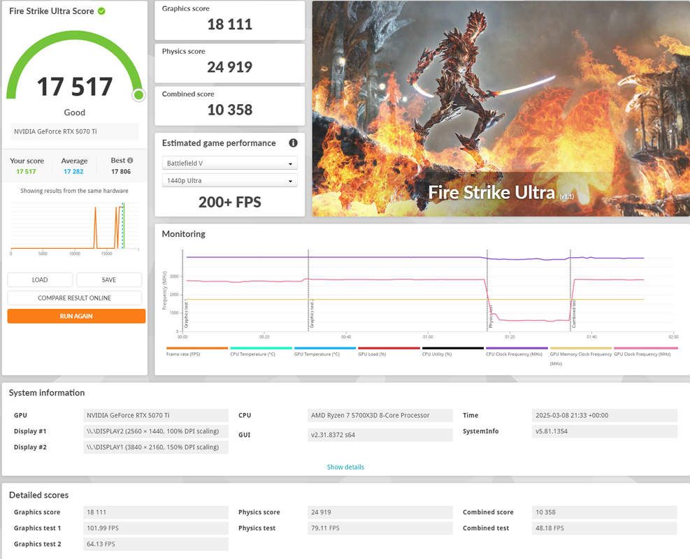Toggle the GPU Temperature legend swatch
690x559 pixels.
click(325, 349)
